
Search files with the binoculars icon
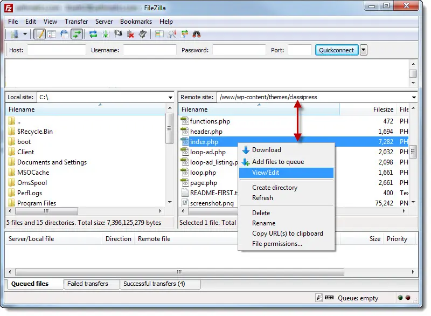[197, 34]
